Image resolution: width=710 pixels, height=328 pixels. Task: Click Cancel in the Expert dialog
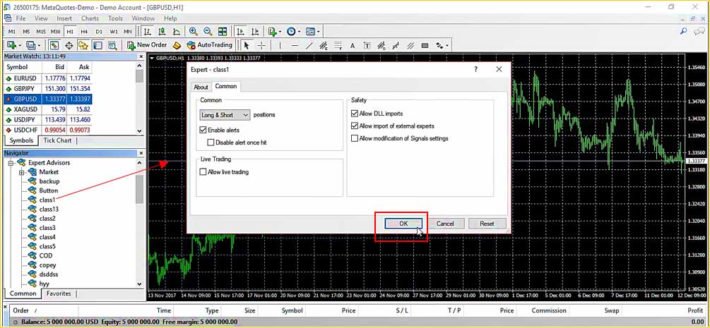pyautogui.click(x=445, y=224)
